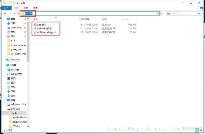The image size is (205, 134).
Task: Open the quick access toolbar dropdown
Action: point(17,3)
